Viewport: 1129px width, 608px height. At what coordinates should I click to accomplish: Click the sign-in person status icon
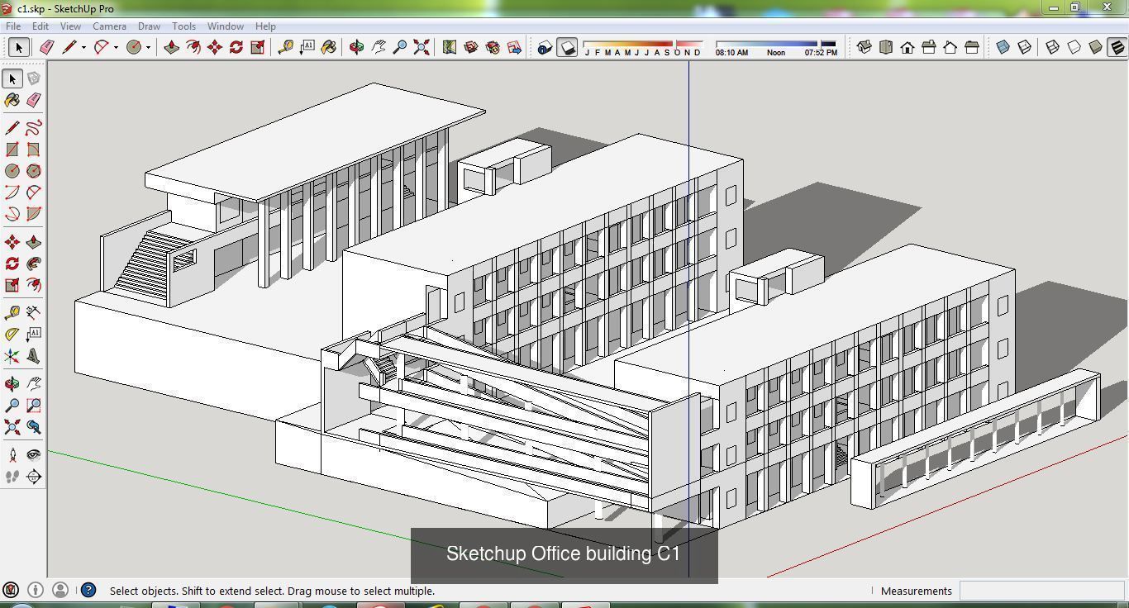(x=60, y=590)
